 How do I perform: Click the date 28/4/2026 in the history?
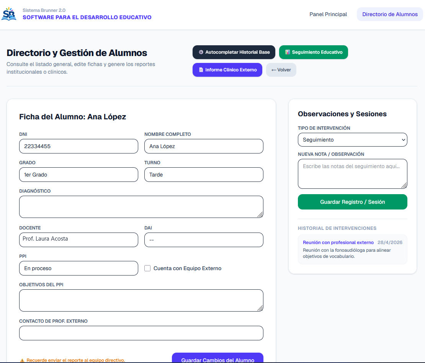(390, 243)
